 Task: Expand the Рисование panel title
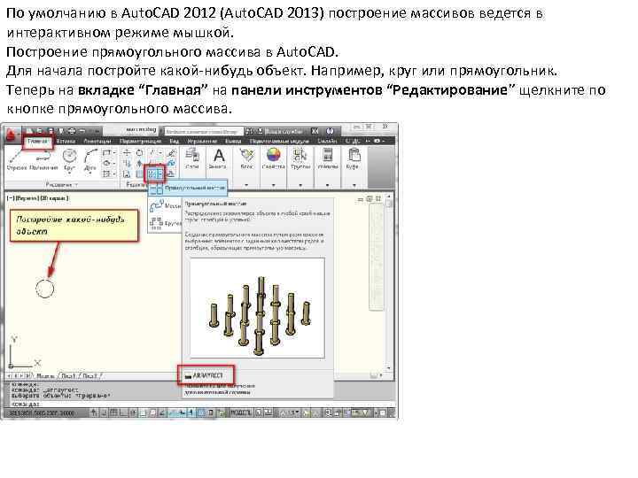pos(61,184)
